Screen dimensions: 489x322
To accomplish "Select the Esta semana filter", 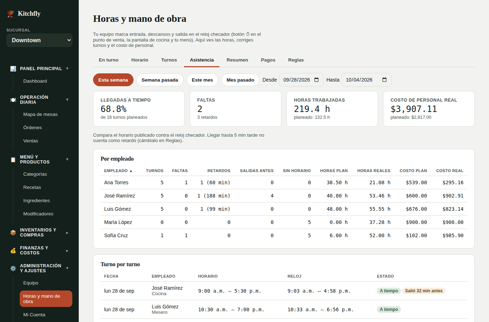I will pos(113,80).
